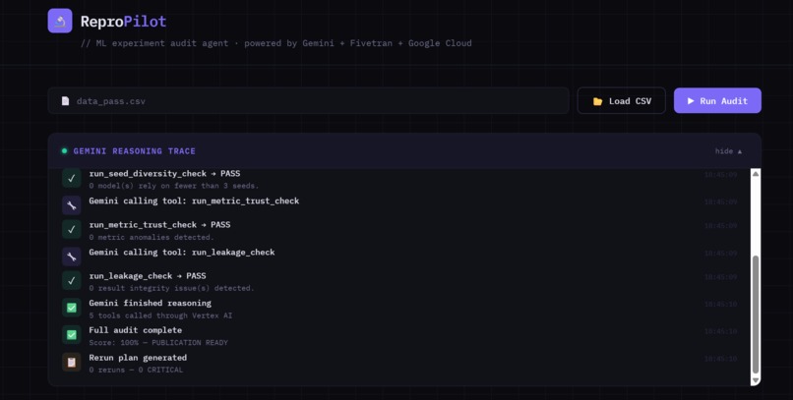Select the 'run_seed_diversity_check → PASS' line
This screenshot has height=400, width=793.
tap(164, 173)
